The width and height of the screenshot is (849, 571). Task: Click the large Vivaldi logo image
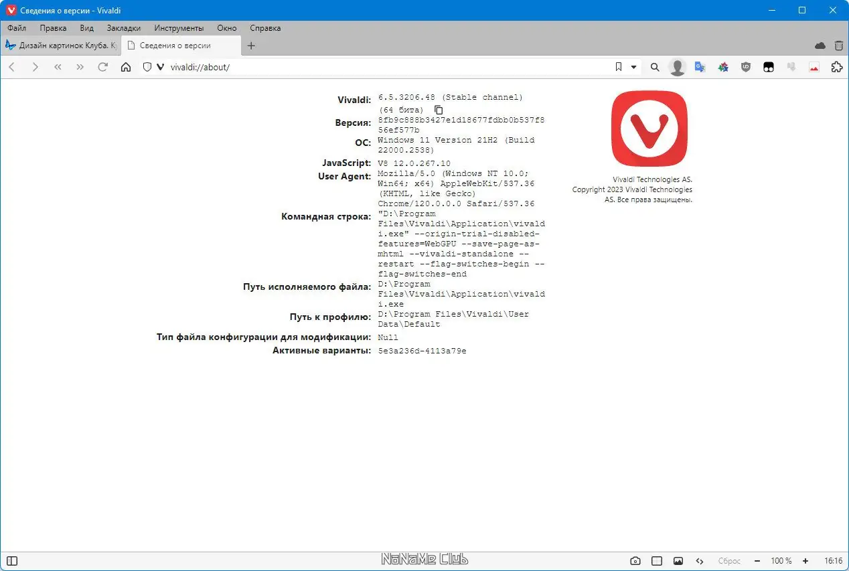click(649, 129)
